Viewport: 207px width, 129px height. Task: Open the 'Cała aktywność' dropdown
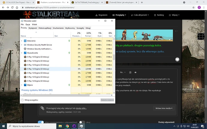(140, 15)
